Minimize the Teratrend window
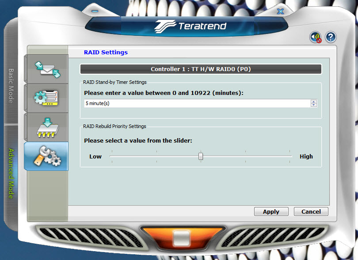 click(x=95, y=11)
